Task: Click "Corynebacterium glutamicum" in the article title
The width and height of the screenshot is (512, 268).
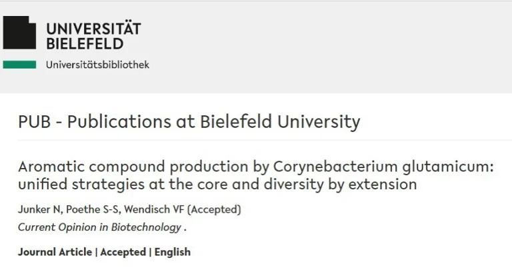Action: [384, 167]
